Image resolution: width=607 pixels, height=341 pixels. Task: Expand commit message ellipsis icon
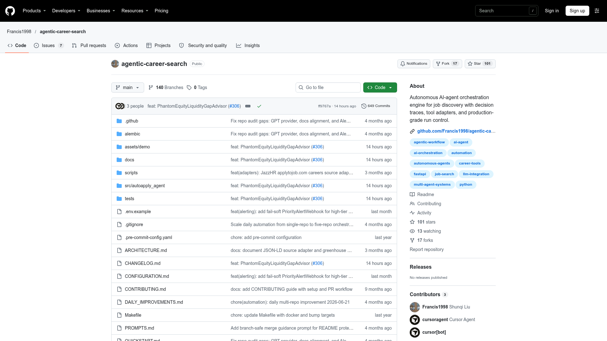[248, 106]
